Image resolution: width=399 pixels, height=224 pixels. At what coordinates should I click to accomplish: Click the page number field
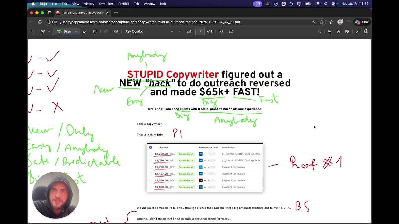tap(200, 31)
